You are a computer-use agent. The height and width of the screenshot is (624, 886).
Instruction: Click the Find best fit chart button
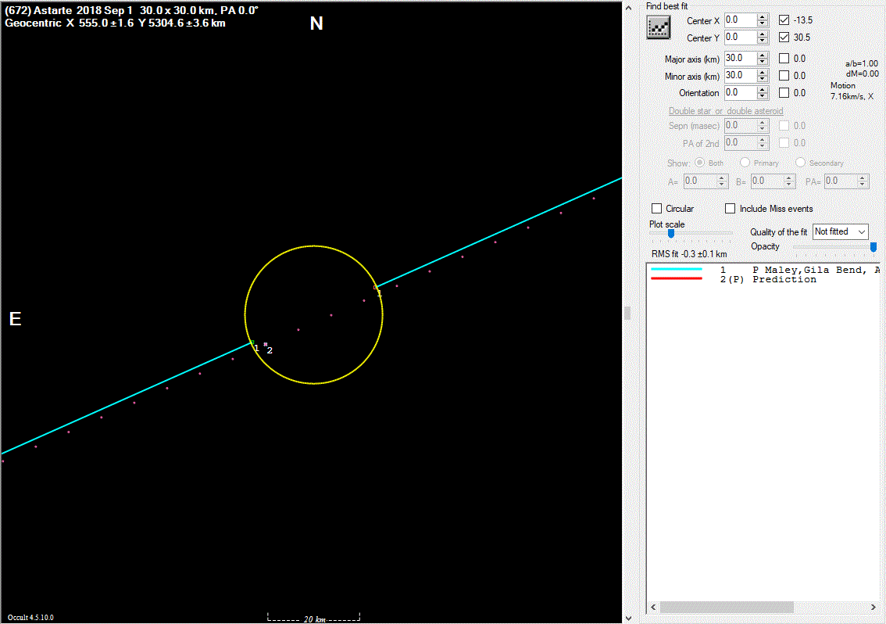pyautogui.click(x=659, y=27)
